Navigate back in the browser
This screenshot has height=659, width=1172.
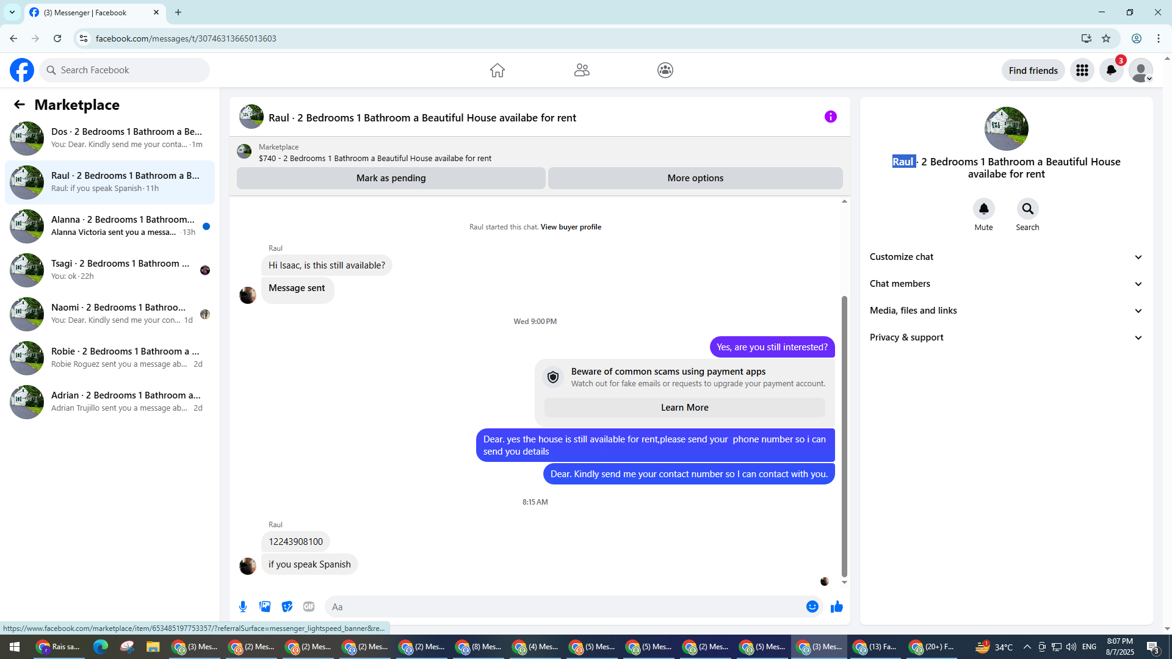[x=13, y=38]
